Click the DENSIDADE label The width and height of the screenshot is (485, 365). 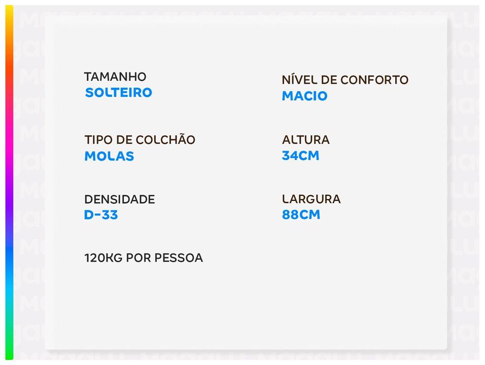[119, 199]
